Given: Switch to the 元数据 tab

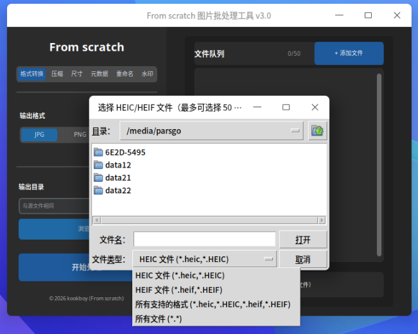Looking at the screenshot, I should [100, 74].
